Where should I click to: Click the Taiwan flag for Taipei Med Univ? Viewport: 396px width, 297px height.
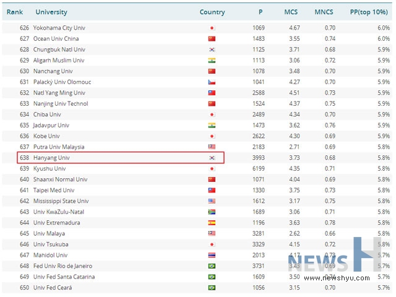[x=212, y=190]
